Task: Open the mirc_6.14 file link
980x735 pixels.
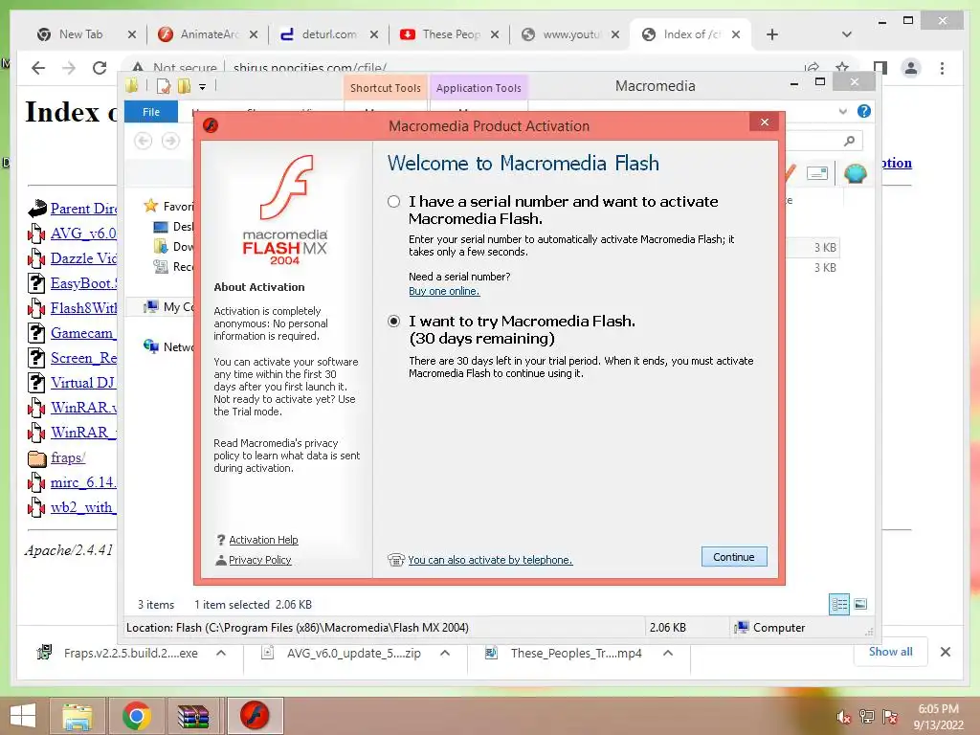Action: point(84,482)
